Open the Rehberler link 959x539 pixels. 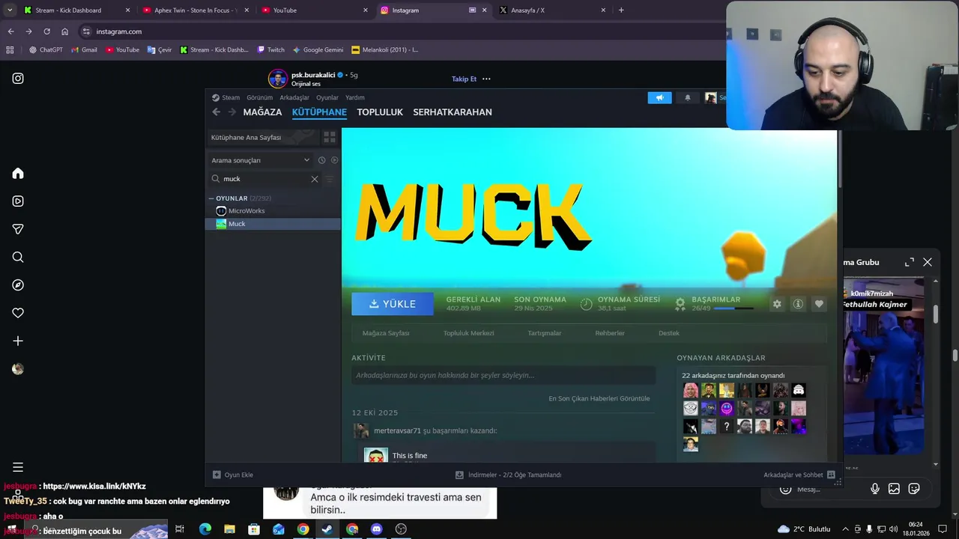tap(610, 333)
